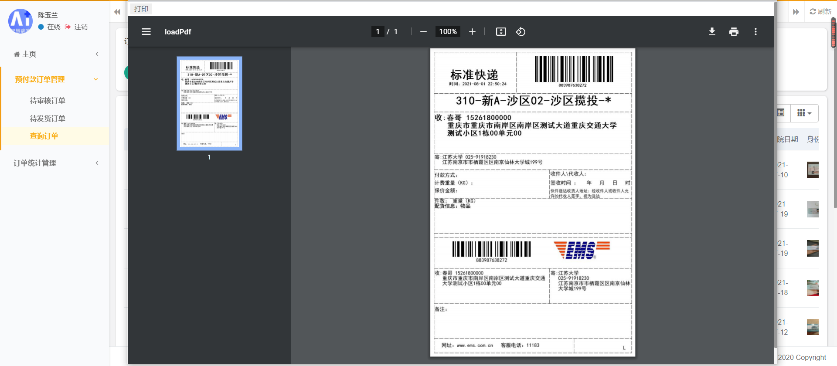This screenshot has height=366, width=837.
Task: Click the 310-新A-沙区02-沙区揽投 routing code
Action: pos(534,101)
